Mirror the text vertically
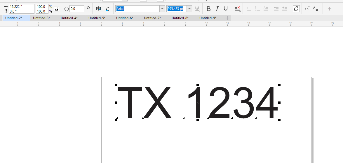 (x=107, y=9)
